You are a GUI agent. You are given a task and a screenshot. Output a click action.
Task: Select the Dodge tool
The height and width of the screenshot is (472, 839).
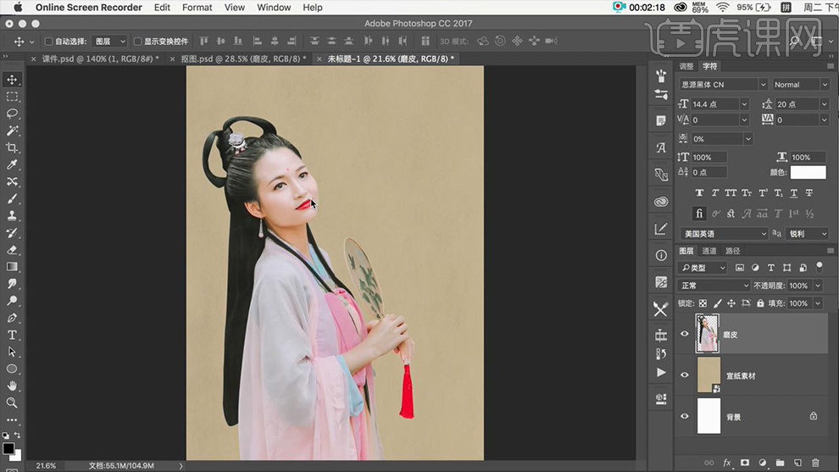click(12, 301)
